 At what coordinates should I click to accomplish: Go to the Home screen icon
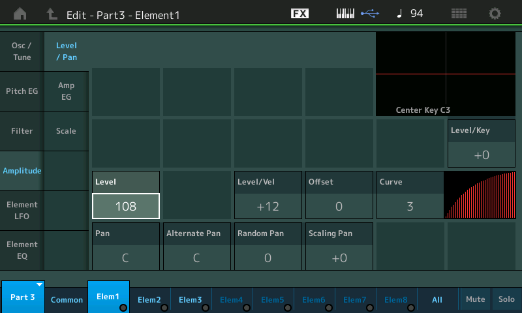tap(20, 14)
